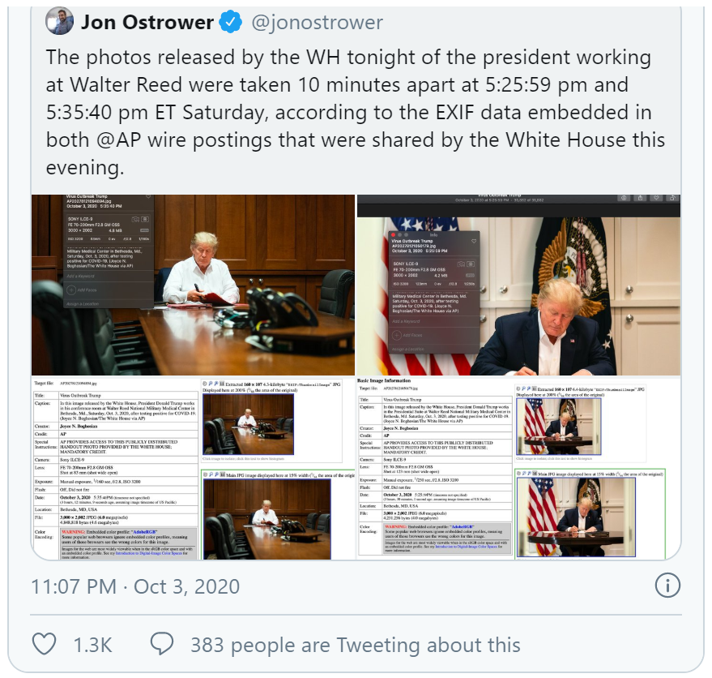This screenshot has height=678, width=712.
Task: Click the blue verified badge
Action: [231, 22]
